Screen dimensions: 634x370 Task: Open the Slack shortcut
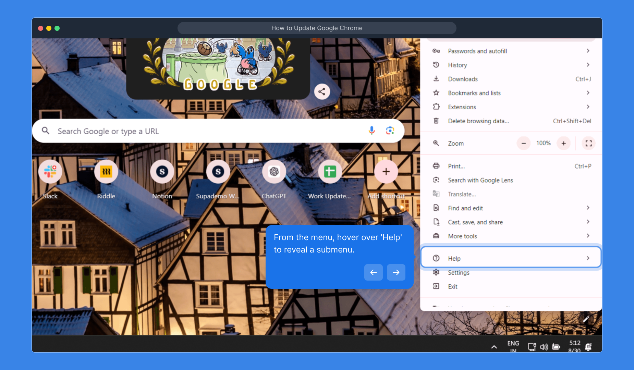(x=50, y=172)
